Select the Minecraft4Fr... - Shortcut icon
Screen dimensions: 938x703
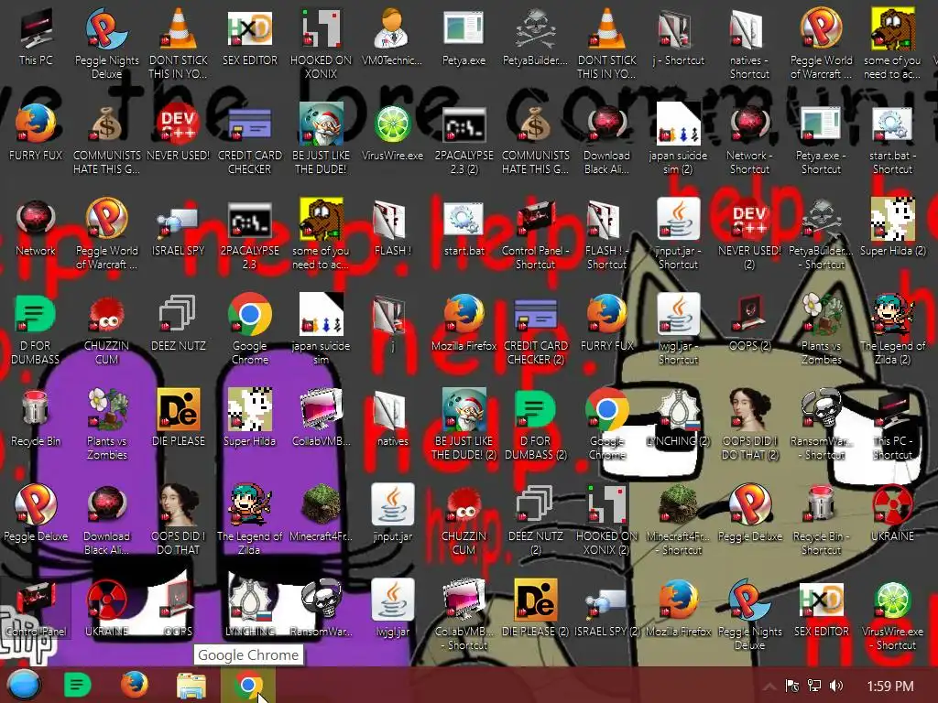click(678, 519)
